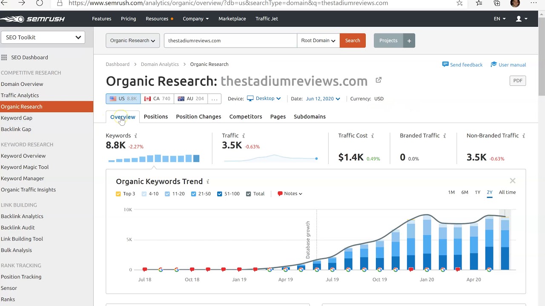Image resolution: width=545 pixels, height=306 pixels.
Task: Click the browser refresh icon
Action: [39, 3]
